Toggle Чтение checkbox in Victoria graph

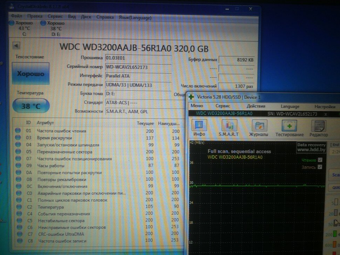coord(320,160)
